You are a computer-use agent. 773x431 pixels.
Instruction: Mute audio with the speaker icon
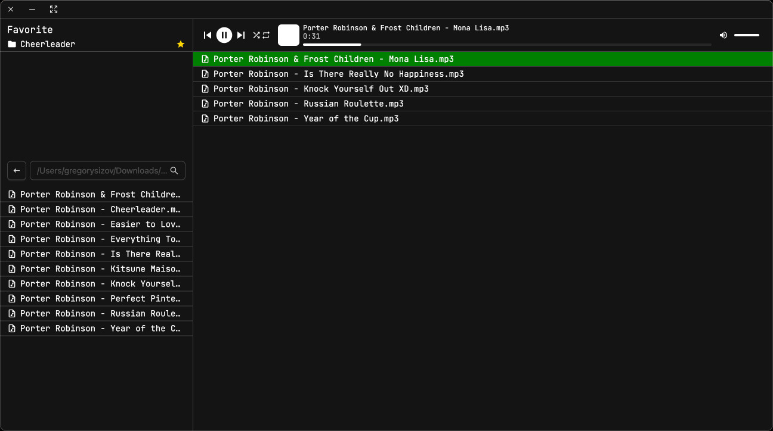coord(723,35)
